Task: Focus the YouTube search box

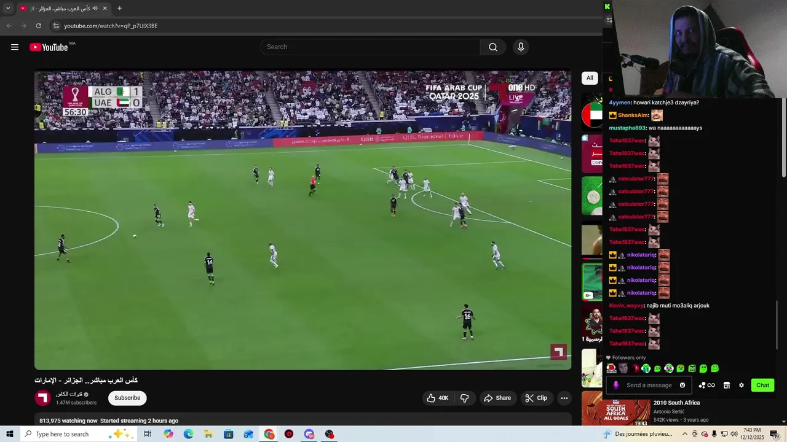Action: tap(371, 47)
